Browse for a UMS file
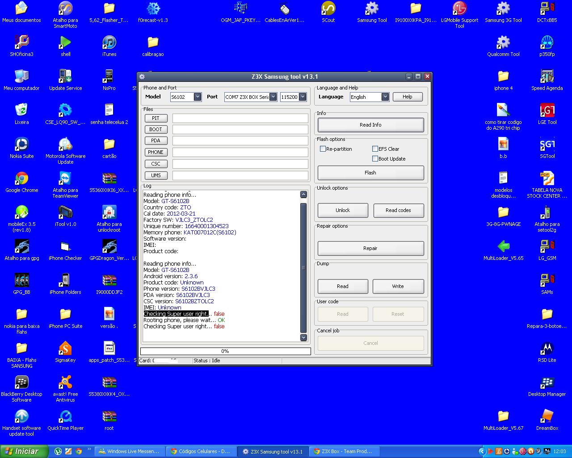Screen dimensions: 572x458 (156, 175)
